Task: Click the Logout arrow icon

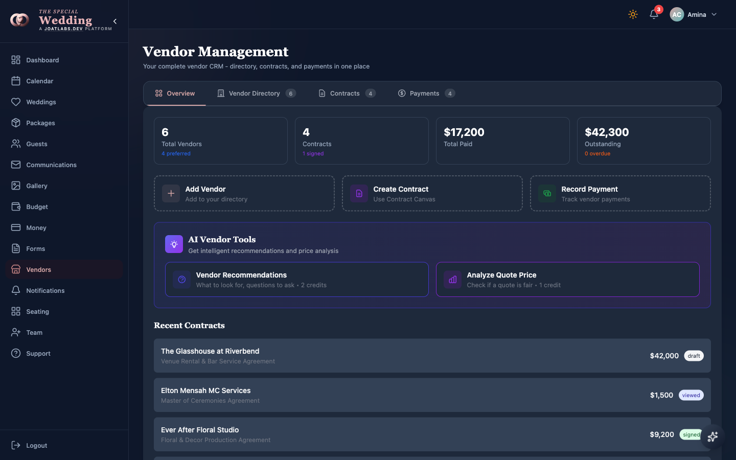Action: point(16,445)
